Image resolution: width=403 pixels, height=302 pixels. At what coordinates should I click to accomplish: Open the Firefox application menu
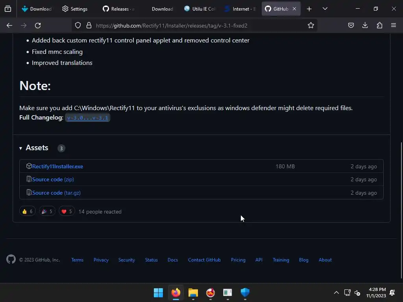pyautogui.click(x=394, y=26)
